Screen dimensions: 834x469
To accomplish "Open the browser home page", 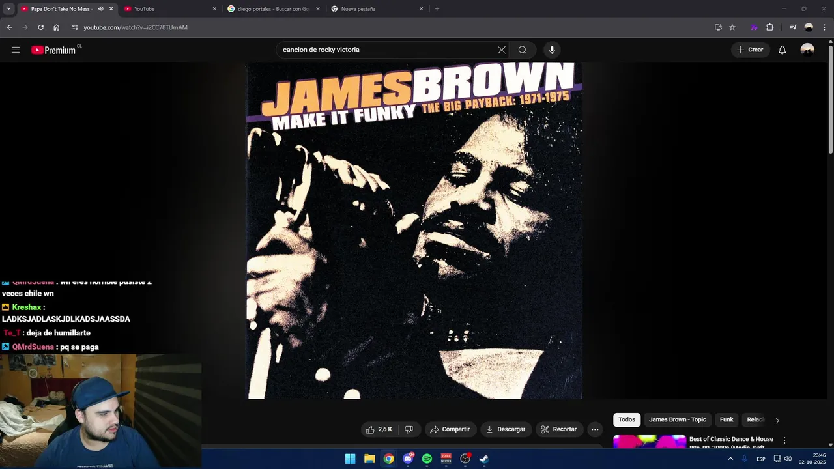I will (56, 27).
